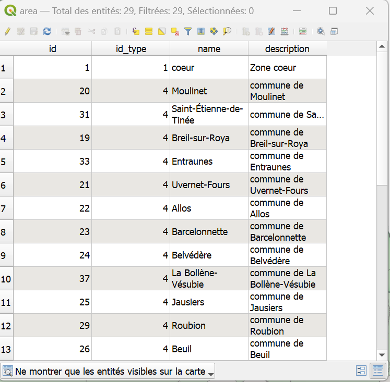Image resolution: width=390 pixels, height=382 pixels.
Task: Switch to table view
Action: pos(378,371)
